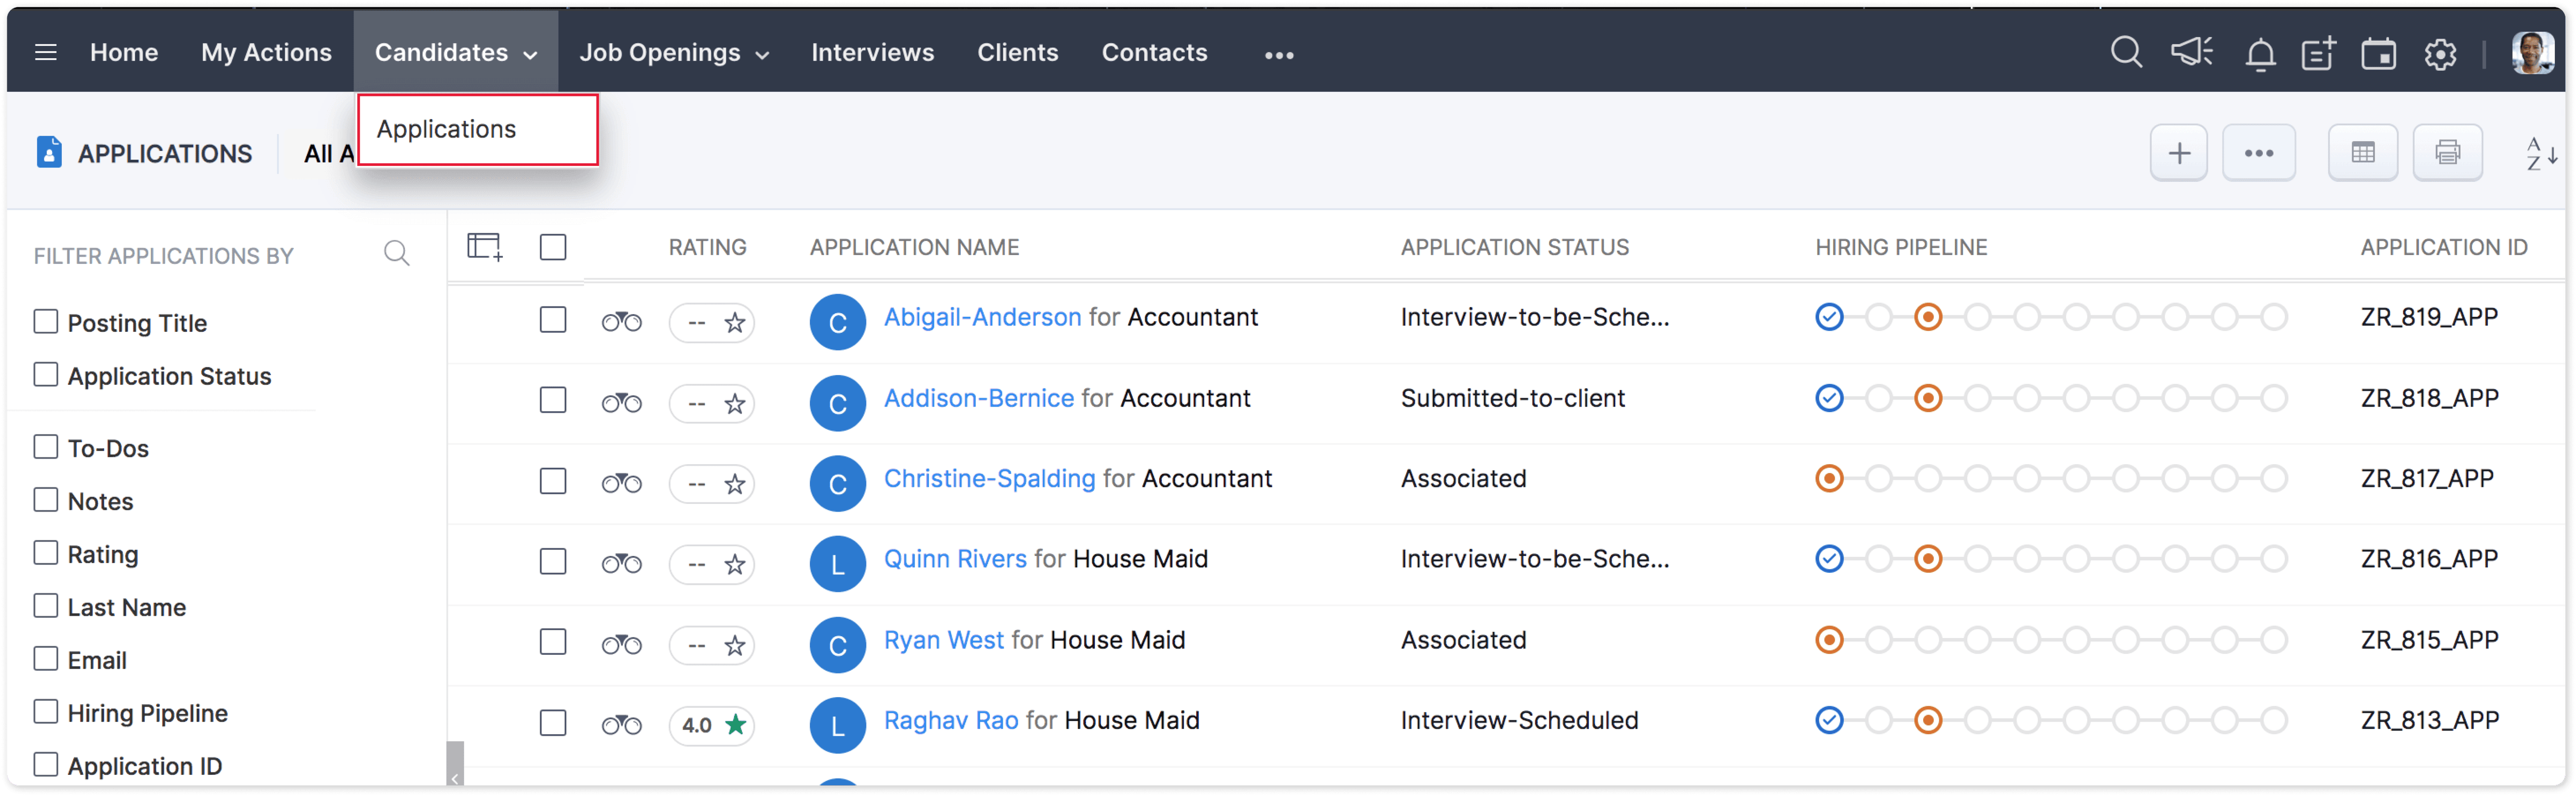Click the plus button to add application
Screen dimensions: 2576x796
click(x=2178, y=153)
